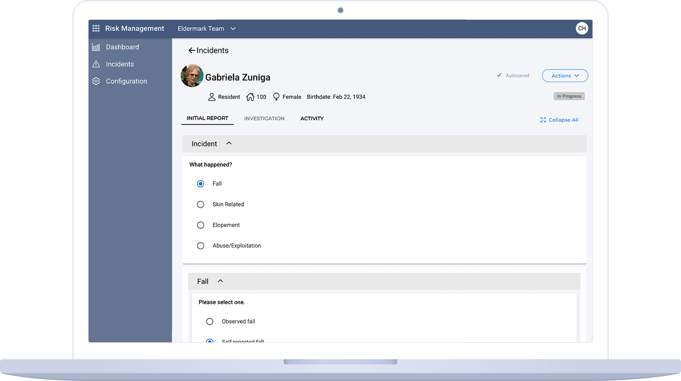Select the Observed fall radio button
Viewport: 681px width, 381px height.
point(209,322)
